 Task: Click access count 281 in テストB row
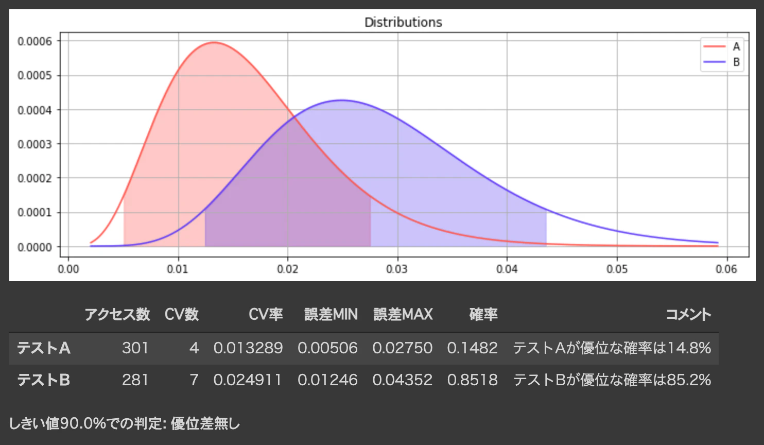[135, 380]
